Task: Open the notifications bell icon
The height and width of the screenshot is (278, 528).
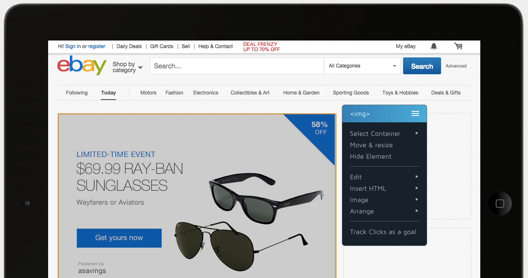Action: pos(434,46)
